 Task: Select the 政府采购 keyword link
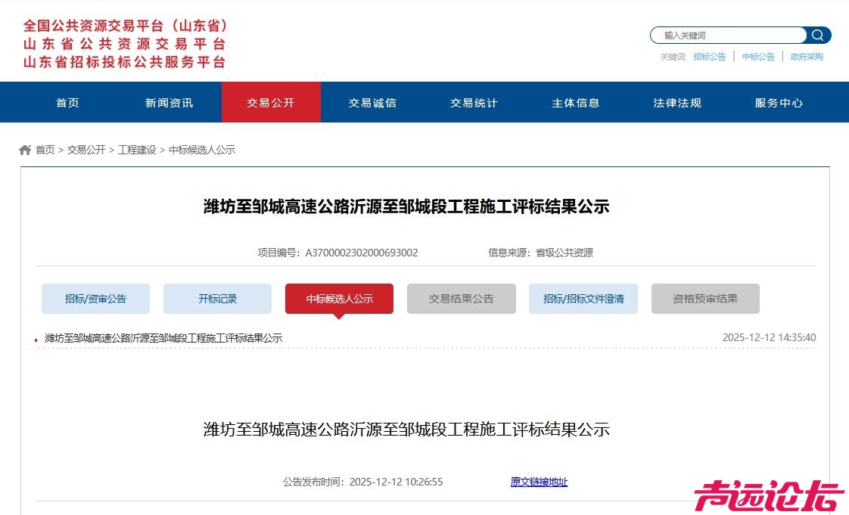coord(807,57)
